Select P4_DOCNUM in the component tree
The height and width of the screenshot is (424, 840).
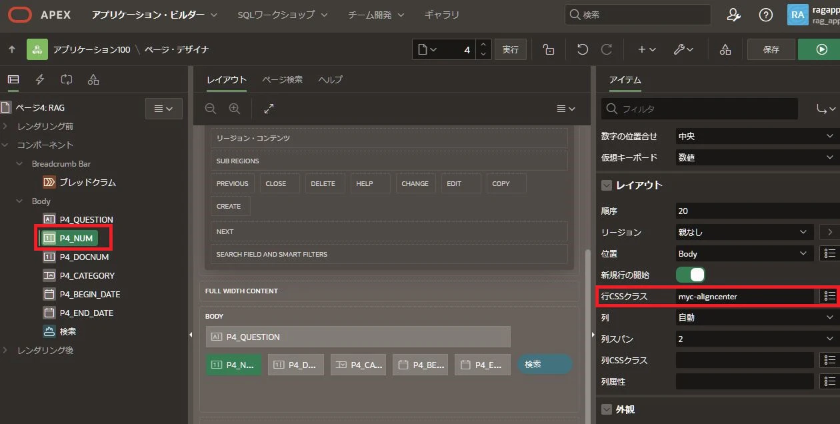pos(84,257)
